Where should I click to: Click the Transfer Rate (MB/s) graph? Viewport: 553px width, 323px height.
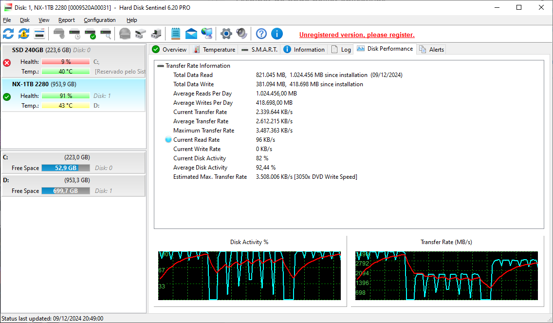[446, 276]
